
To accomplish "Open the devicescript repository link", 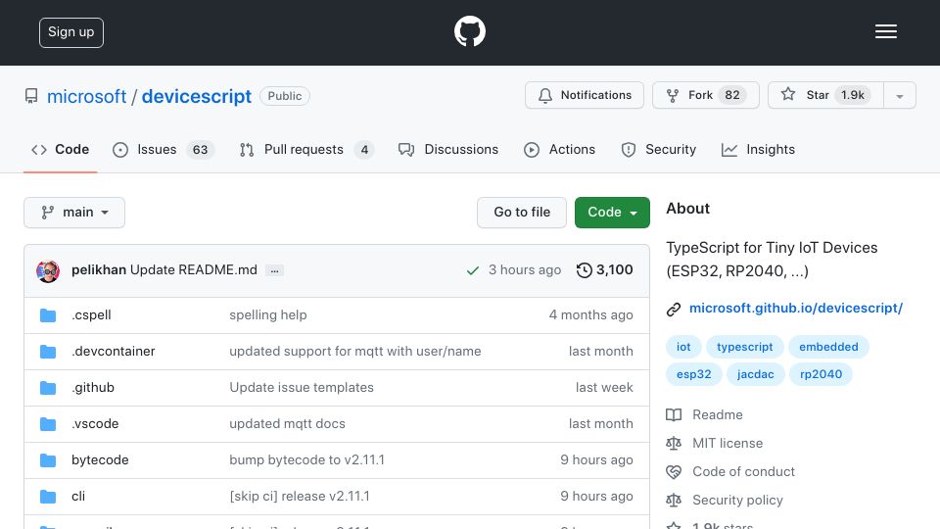I will (196, 97).
